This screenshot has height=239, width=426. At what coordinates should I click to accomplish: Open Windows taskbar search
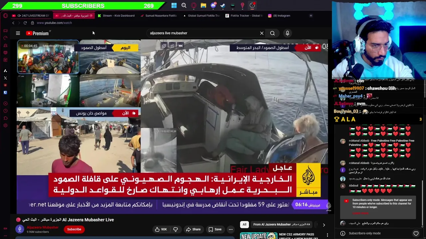coord(184,5)
